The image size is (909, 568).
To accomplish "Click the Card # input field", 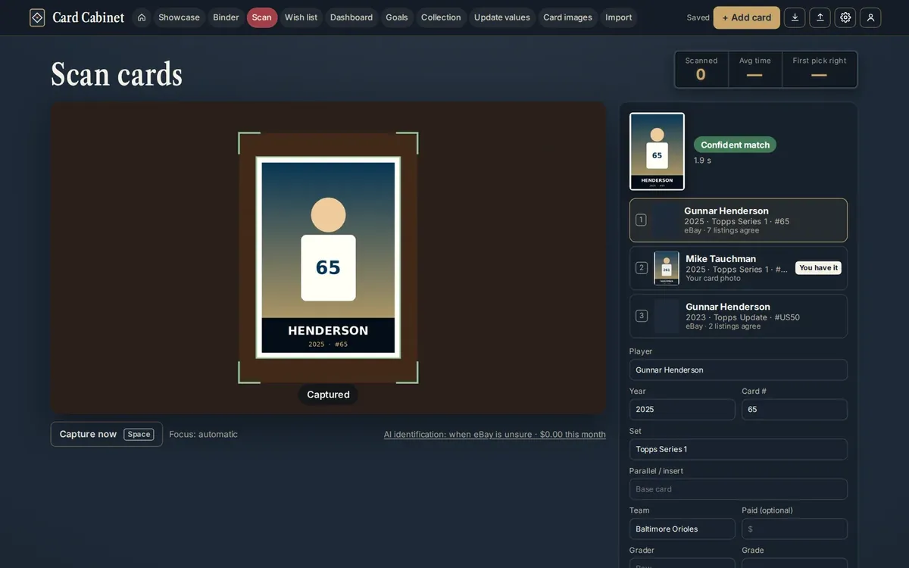I will tap(795, 409).
